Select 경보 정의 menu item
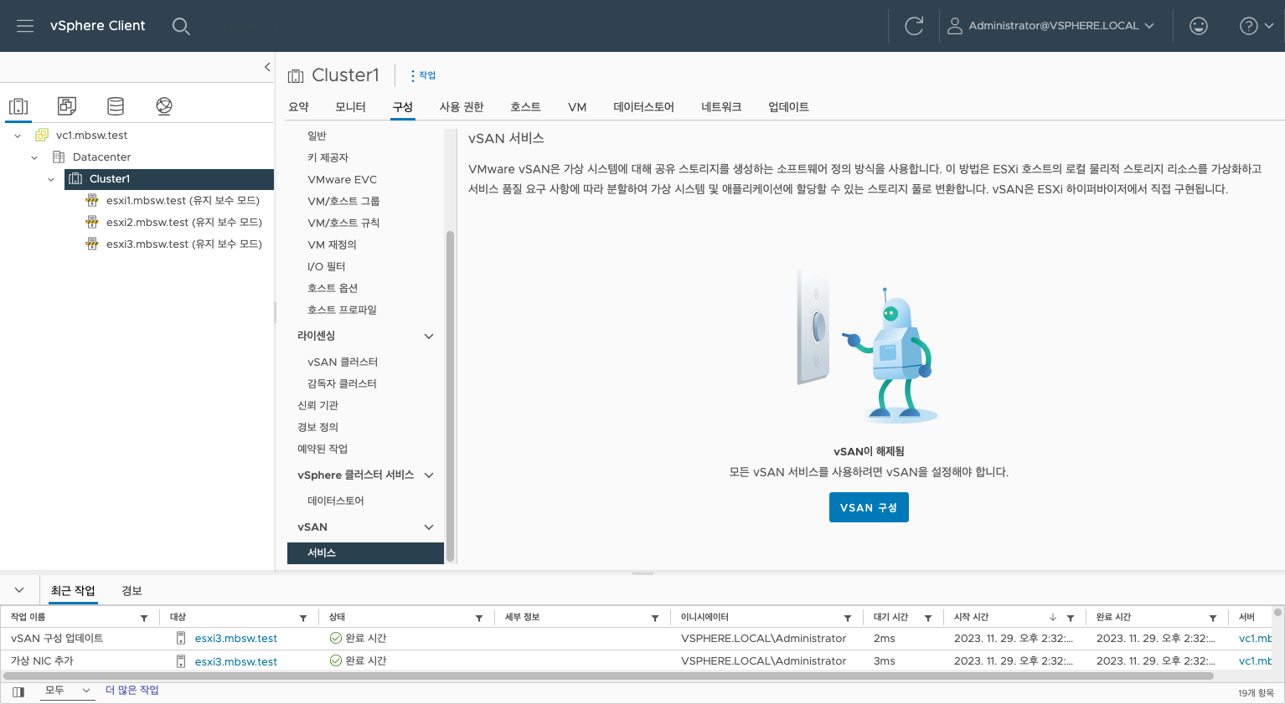 tap(317, 428)
